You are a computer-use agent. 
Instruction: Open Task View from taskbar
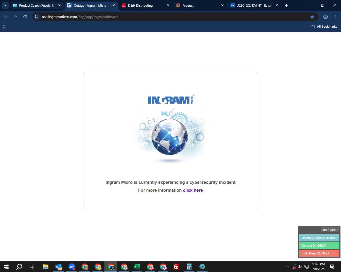click(32, 267)
